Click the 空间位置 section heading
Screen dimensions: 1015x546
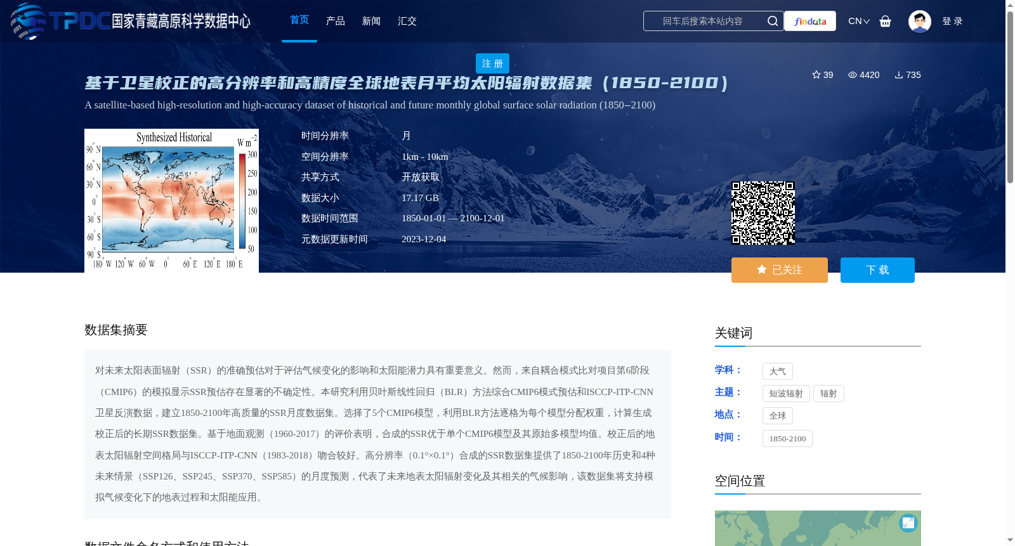pos(740,481)
